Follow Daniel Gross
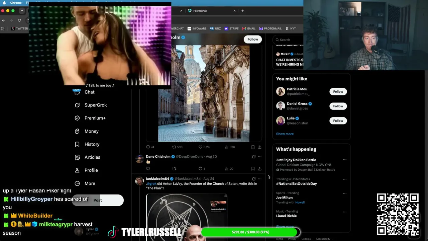Image resolution: width=428 pixels, height=241 pixels. [338, 106]
